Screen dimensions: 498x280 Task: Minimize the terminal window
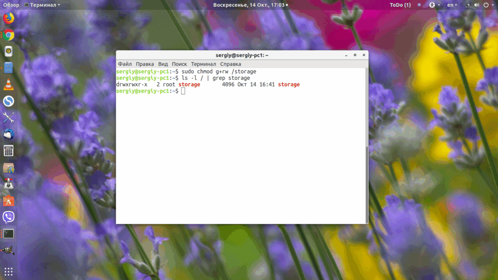[x=346, y=55]
